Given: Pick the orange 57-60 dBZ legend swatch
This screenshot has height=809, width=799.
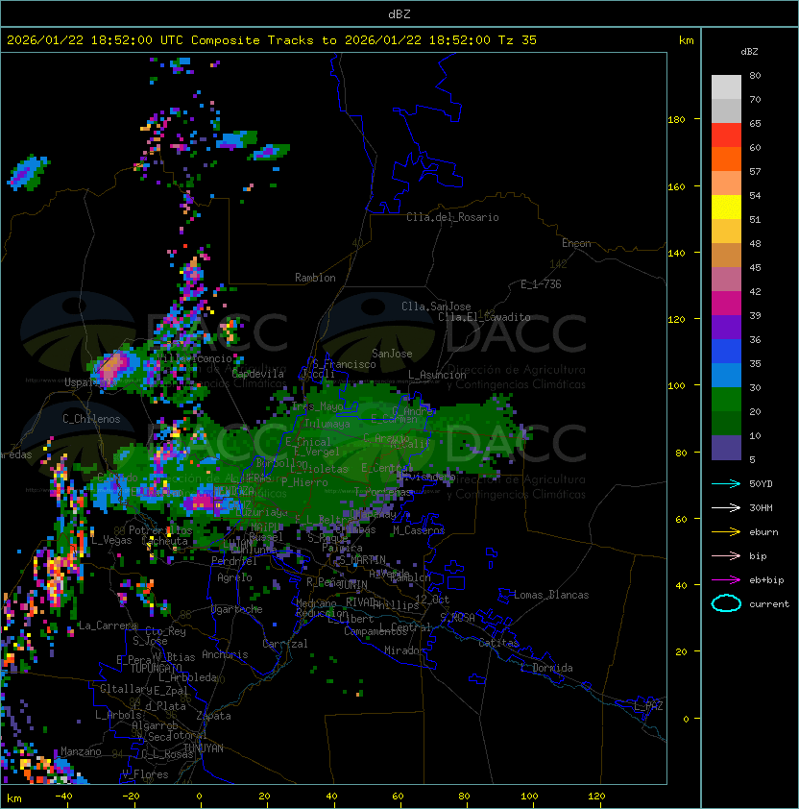Looking at the screenshot, I should coord(726,159).
